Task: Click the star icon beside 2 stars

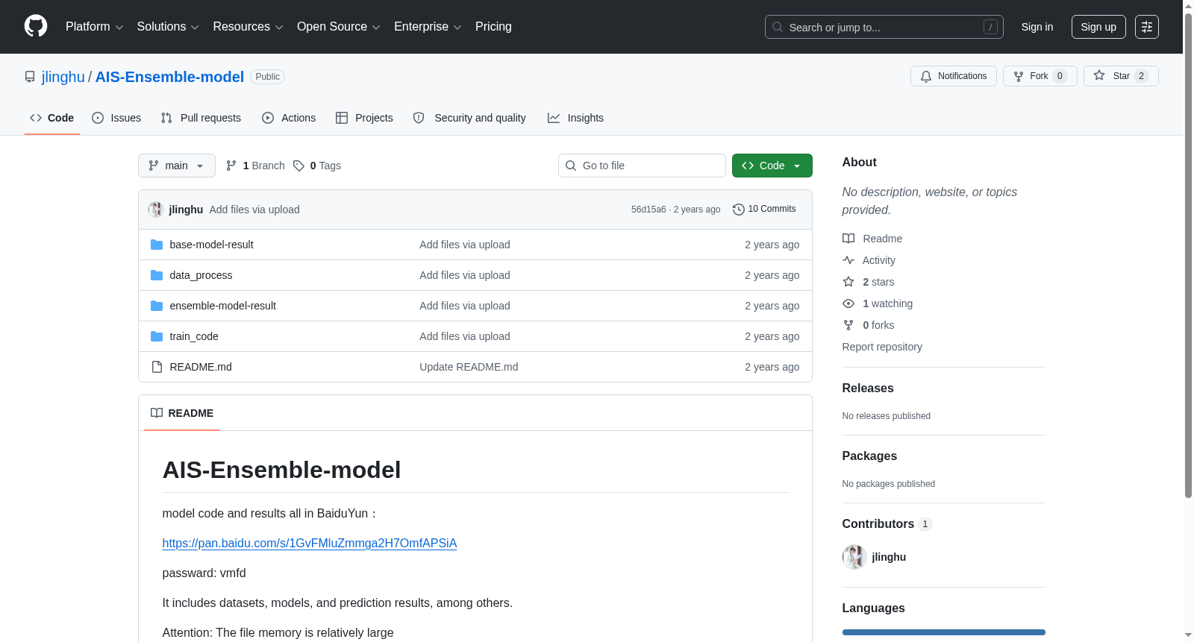Action: (848, 282)
